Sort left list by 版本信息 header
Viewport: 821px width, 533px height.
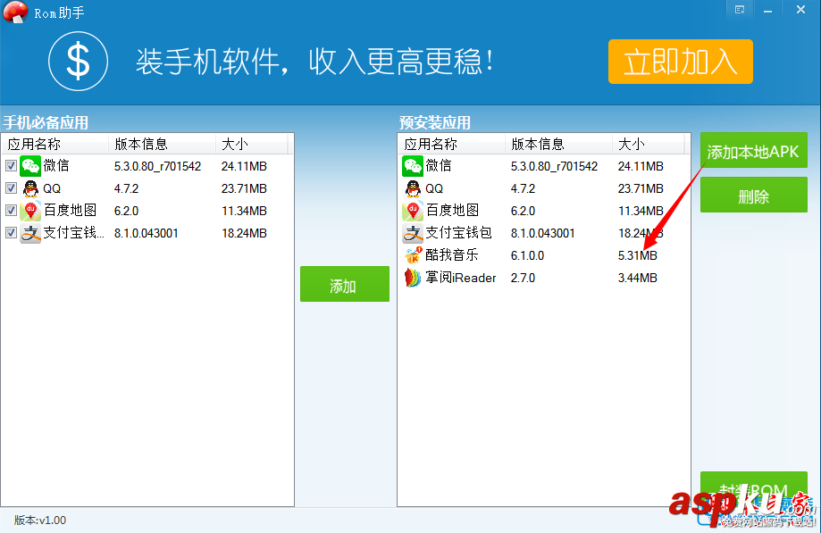(x=162, y=144)
